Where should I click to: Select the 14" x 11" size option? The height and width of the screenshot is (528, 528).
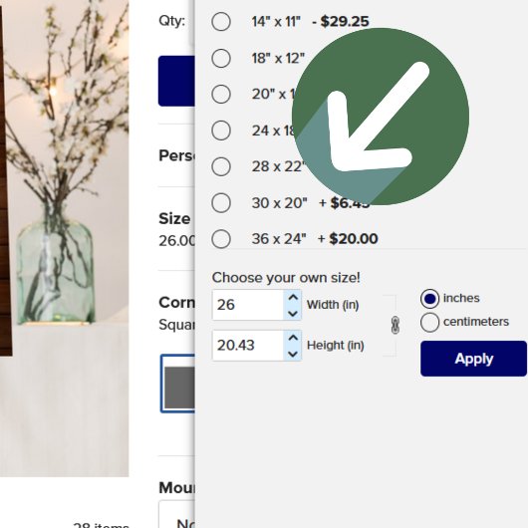[221, 22]
